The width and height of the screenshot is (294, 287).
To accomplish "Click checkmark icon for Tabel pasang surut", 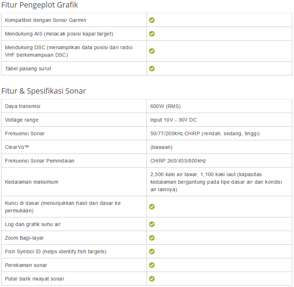I will point(152,69).
